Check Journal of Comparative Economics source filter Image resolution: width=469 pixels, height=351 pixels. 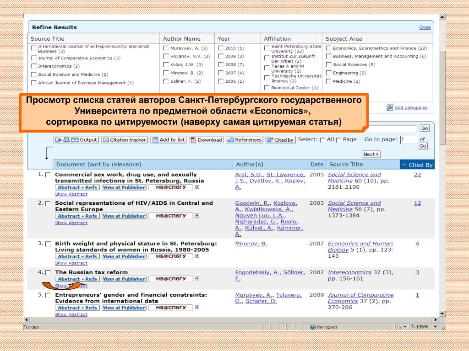(34, 58)
